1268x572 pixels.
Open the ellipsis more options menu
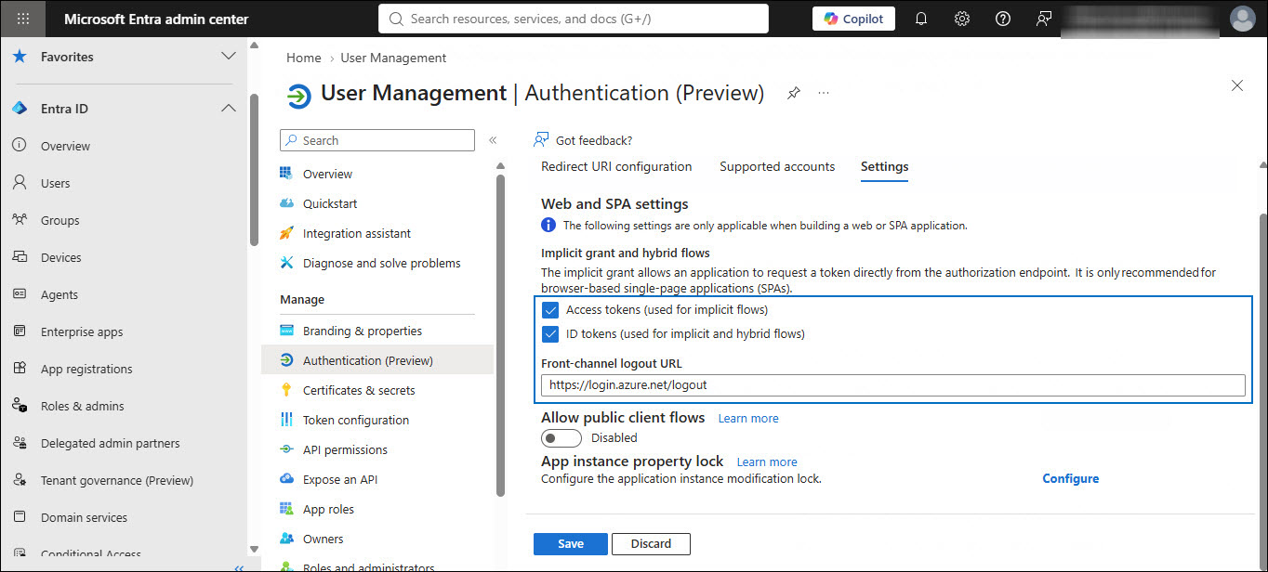coord(824,94)
